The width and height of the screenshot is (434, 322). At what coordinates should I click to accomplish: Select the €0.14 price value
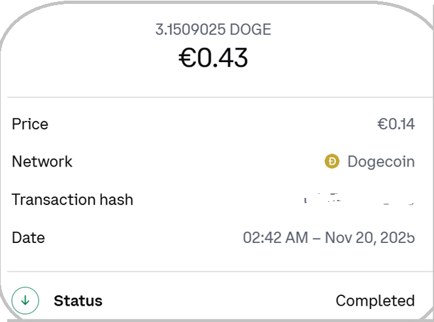(x=396, y=124)
